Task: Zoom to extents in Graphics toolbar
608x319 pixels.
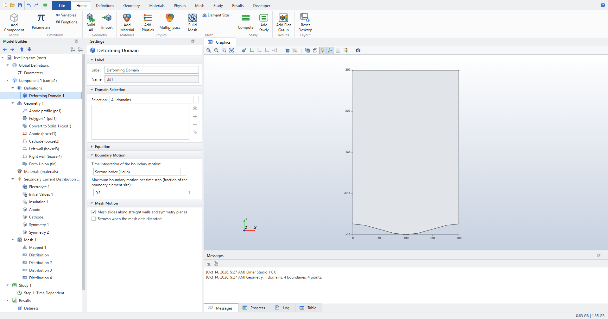Action: (231, 50)
